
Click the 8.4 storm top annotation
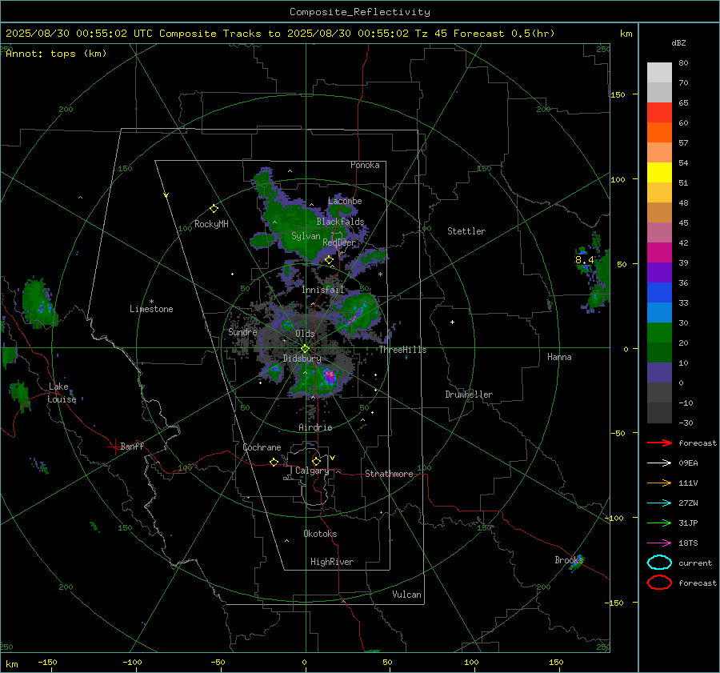coord(584,260)
